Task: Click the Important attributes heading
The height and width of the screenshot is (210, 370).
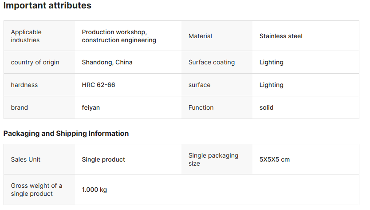Action: 47,6
